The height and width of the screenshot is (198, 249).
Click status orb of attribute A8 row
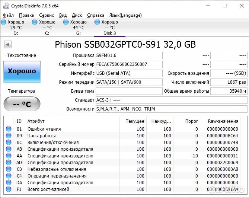pos(9,149)
